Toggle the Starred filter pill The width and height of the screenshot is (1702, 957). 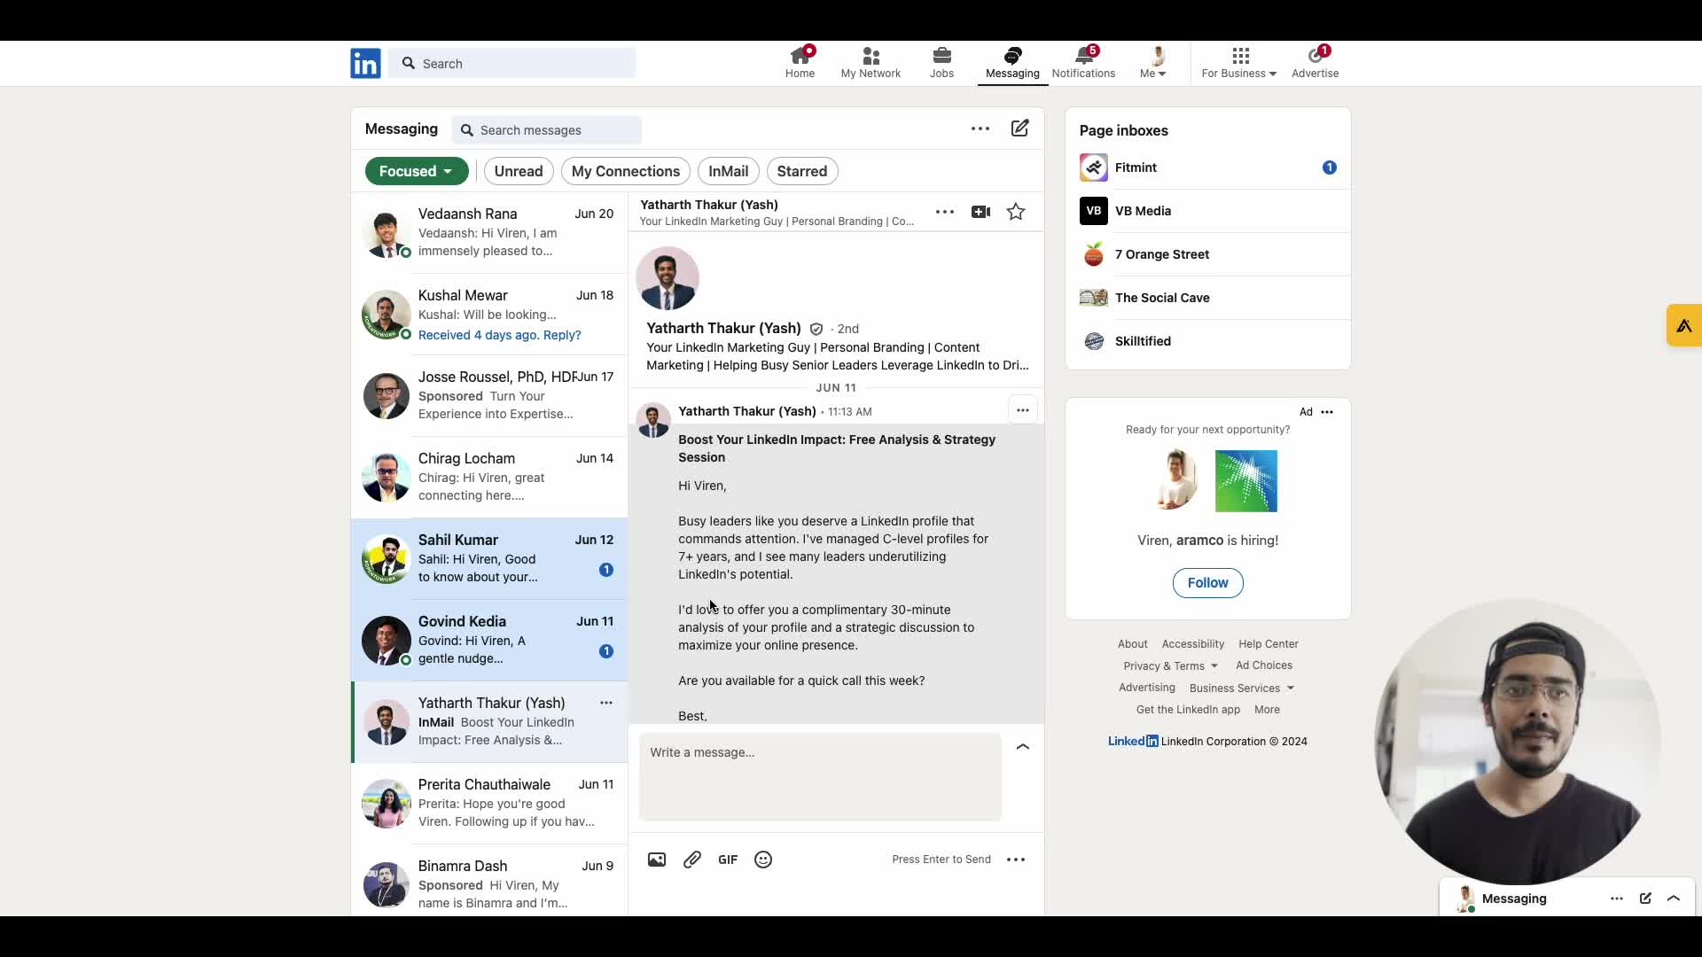tap(801, 171)
